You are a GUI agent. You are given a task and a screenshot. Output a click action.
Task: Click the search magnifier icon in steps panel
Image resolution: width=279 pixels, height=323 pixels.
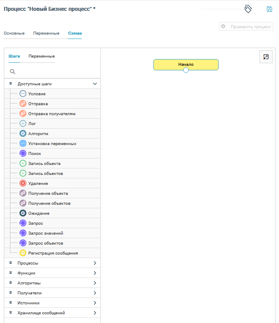pyautogui.click(x=13, y=71)
